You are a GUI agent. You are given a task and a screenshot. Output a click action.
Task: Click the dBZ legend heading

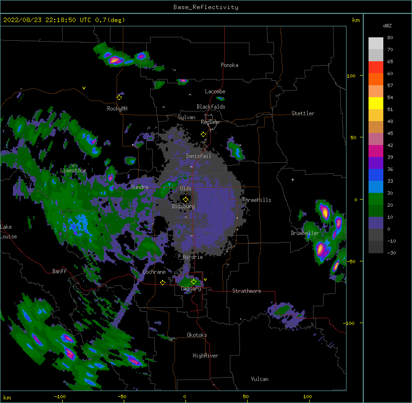tap(387, 25)
